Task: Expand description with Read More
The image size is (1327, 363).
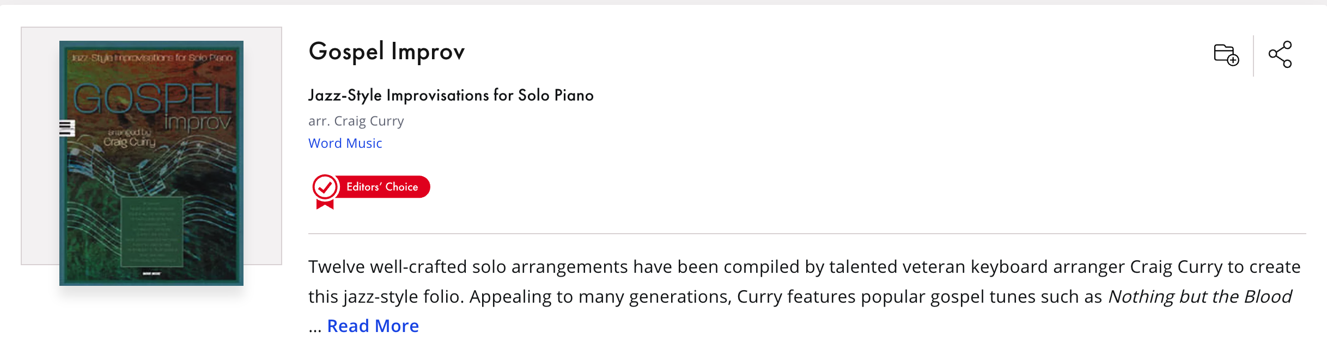Action: pos(373,326)
